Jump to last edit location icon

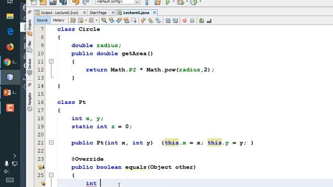point(73,20)
